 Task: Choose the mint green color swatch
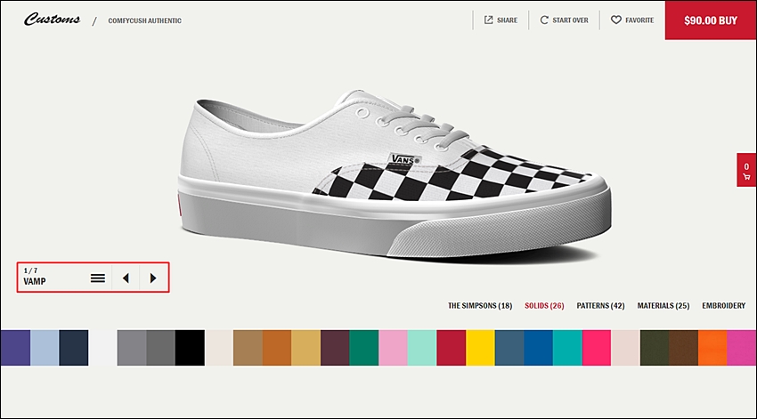point(422,348)
